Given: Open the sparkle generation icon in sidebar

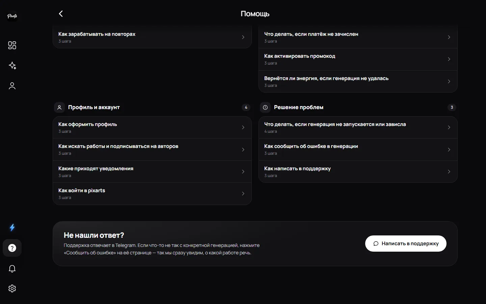Looking at the screenshot, I should pos(12,66).
